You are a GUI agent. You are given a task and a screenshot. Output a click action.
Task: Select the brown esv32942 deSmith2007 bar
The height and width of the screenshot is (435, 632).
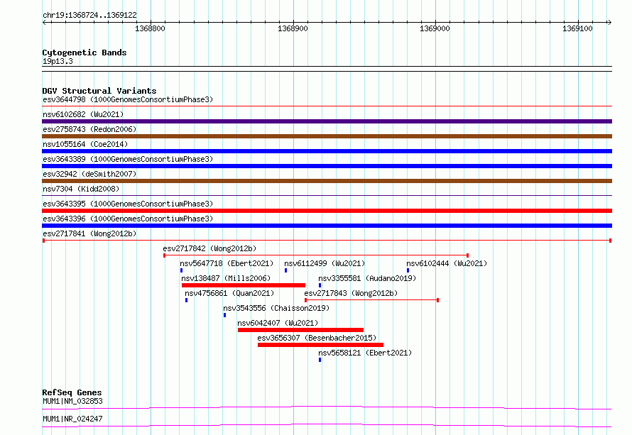tap(327, 181)
